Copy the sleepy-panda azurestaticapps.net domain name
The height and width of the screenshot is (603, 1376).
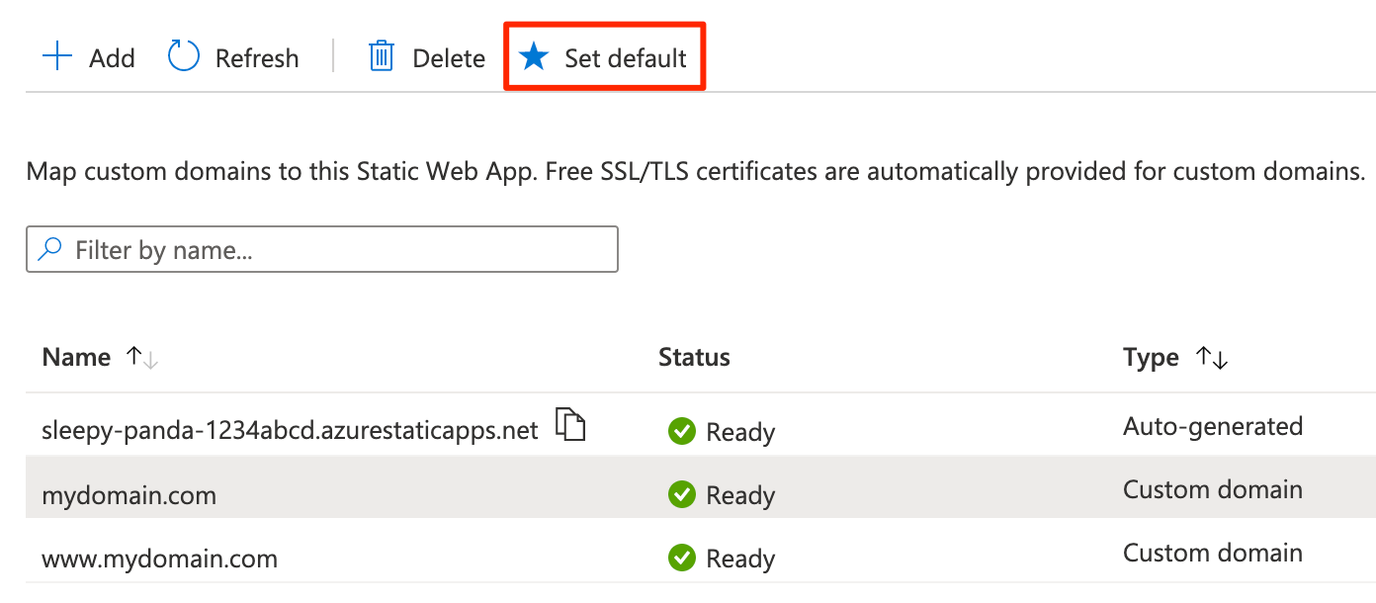571,424
